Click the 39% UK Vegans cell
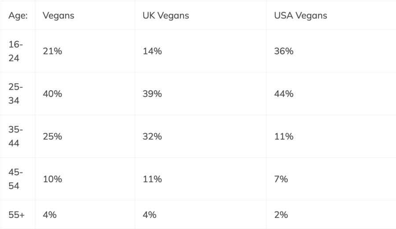The height and width of the screenshot is (229, 396). [x=152, y=94]
